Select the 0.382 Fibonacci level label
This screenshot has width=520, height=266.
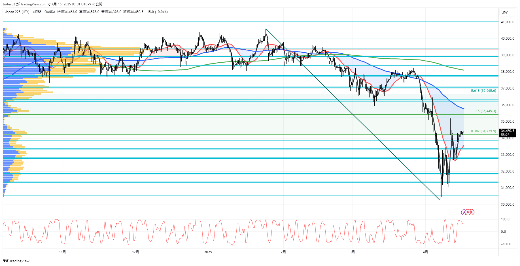click(483, 131)
